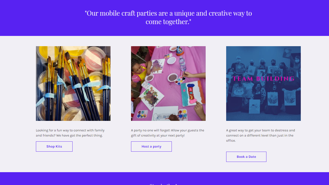Select the Book a Date button
329x185 pixels.
(246, 157)
